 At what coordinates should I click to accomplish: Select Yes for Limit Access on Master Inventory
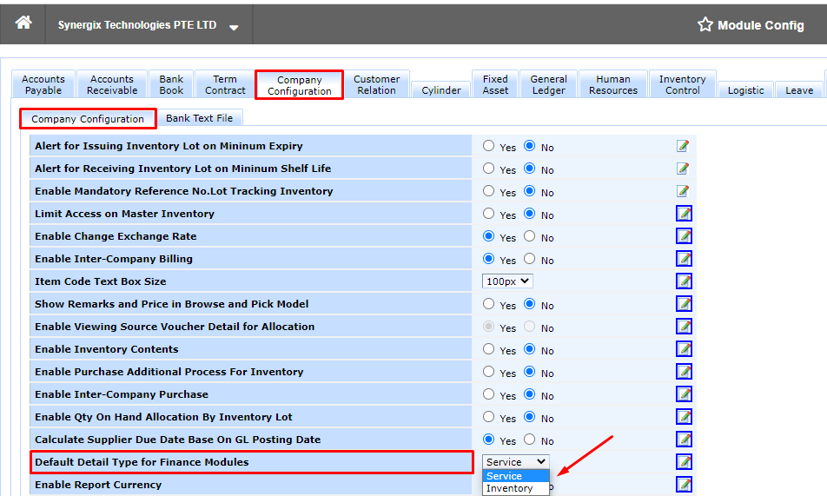[488, 214]
